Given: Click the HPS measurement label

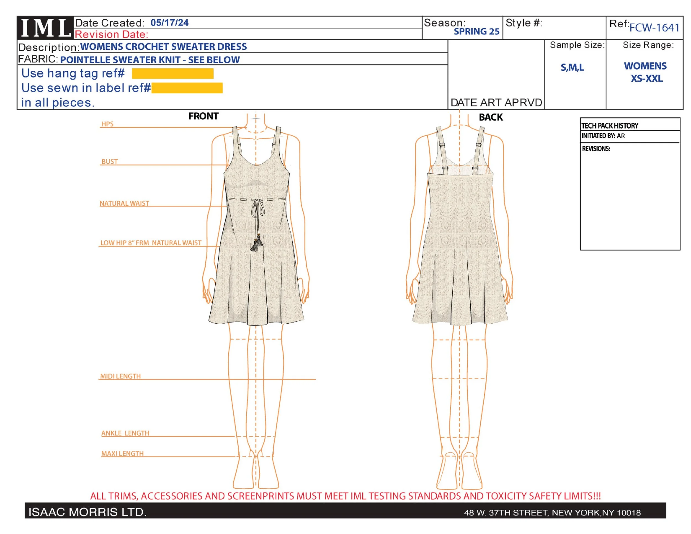Looking at the screenshot, I should pos(107,124).
